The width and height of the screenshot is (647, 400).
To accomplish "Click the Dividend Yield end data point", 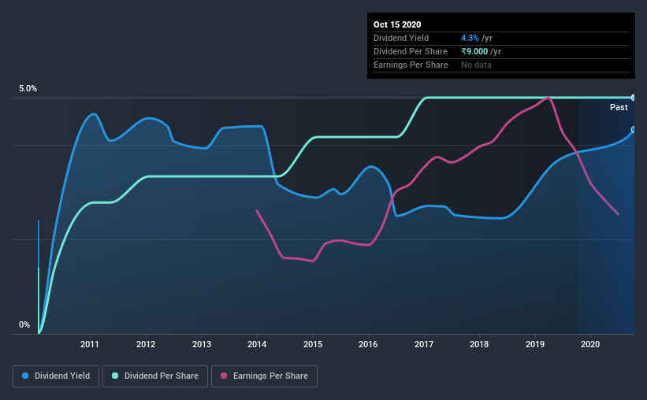I will click(634, 129).
